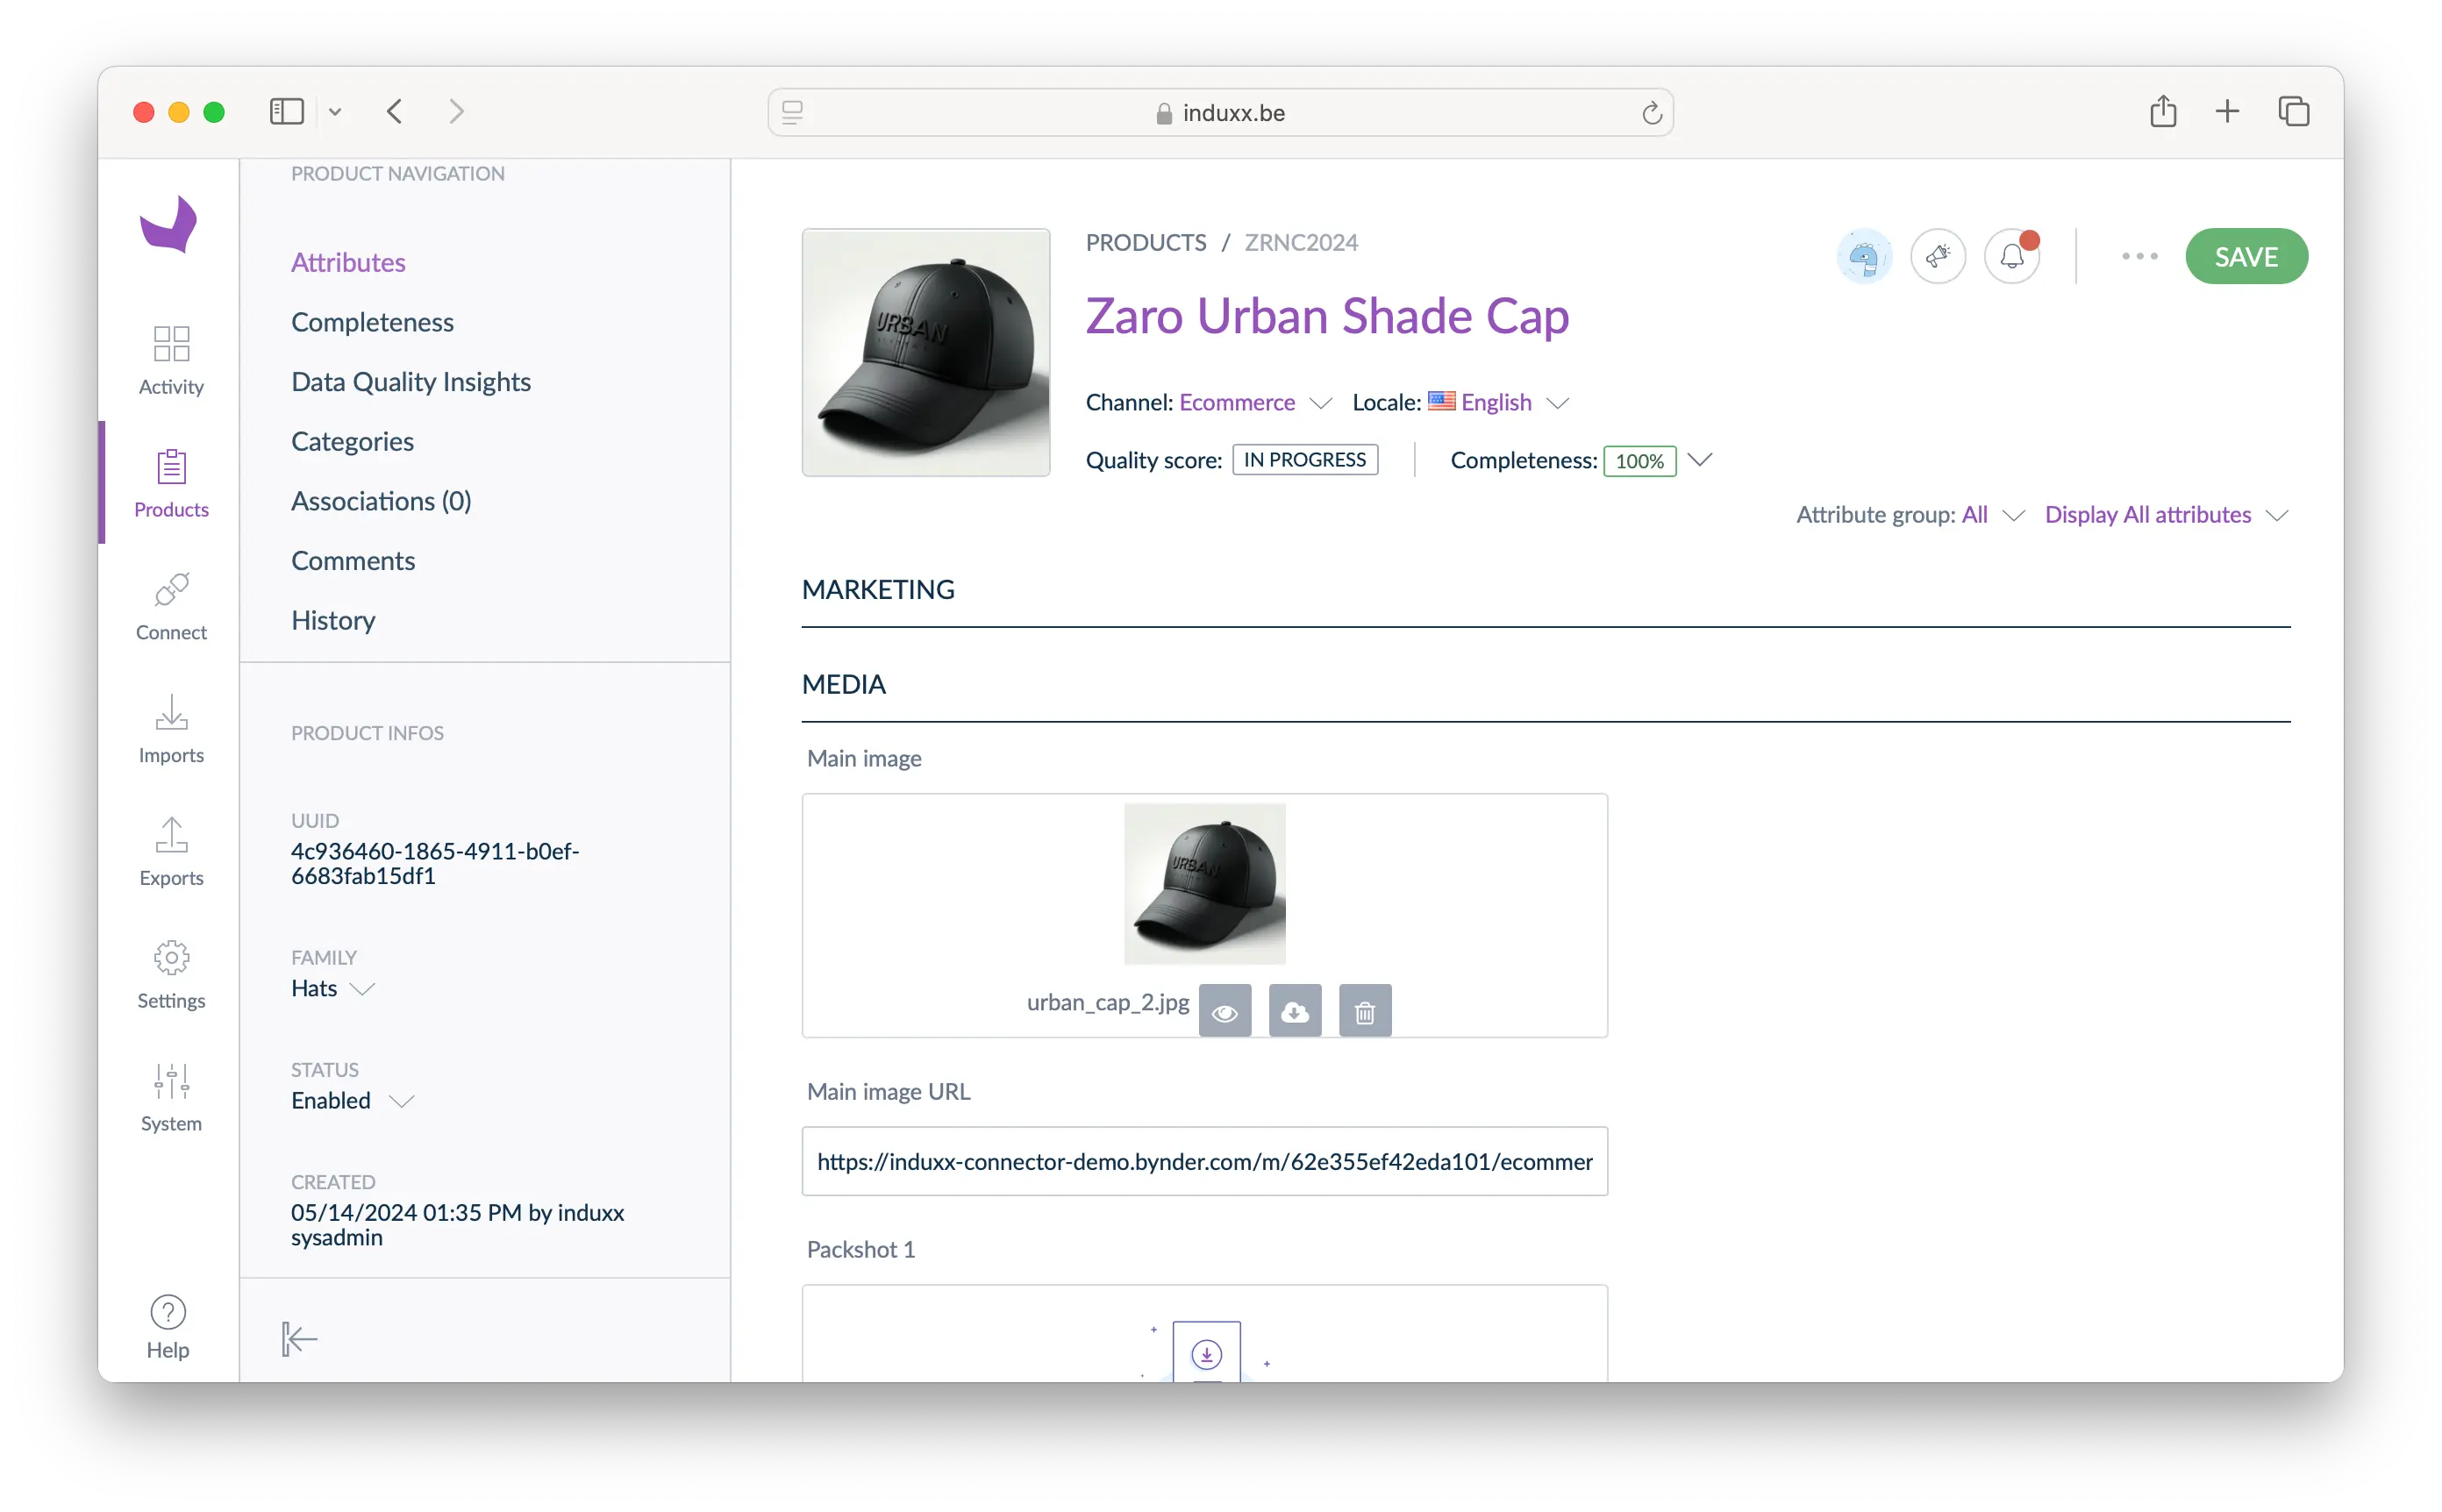Click the Main image URL field
Viewport: 2442px width, 1512px height.
tap(1204, 1161)
